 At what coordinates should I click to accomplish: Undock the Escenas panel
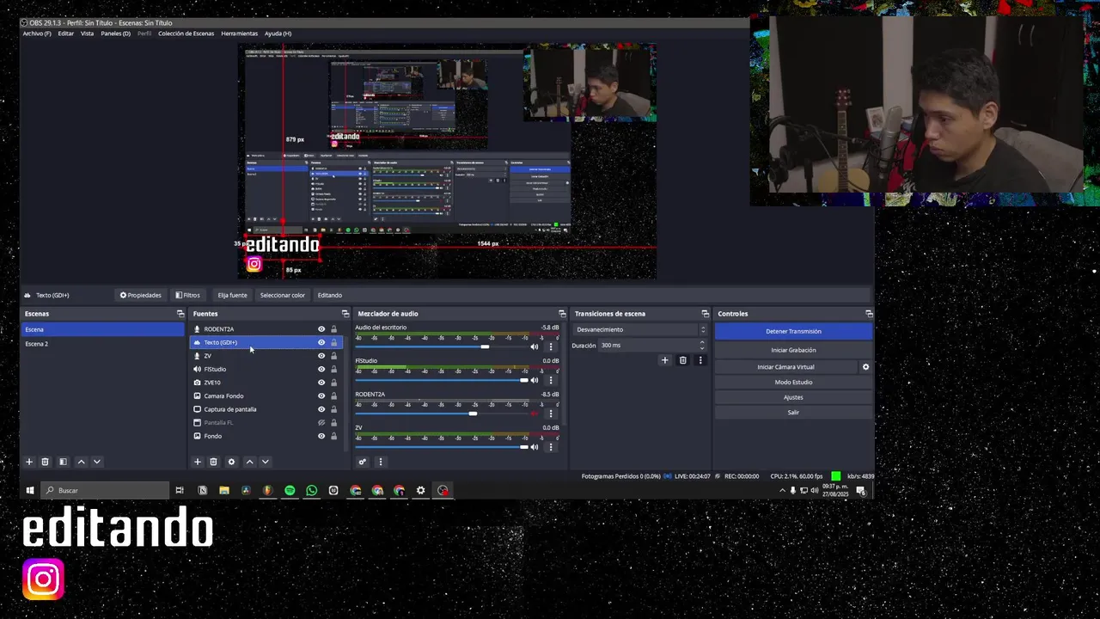click(x=180, y=314)
